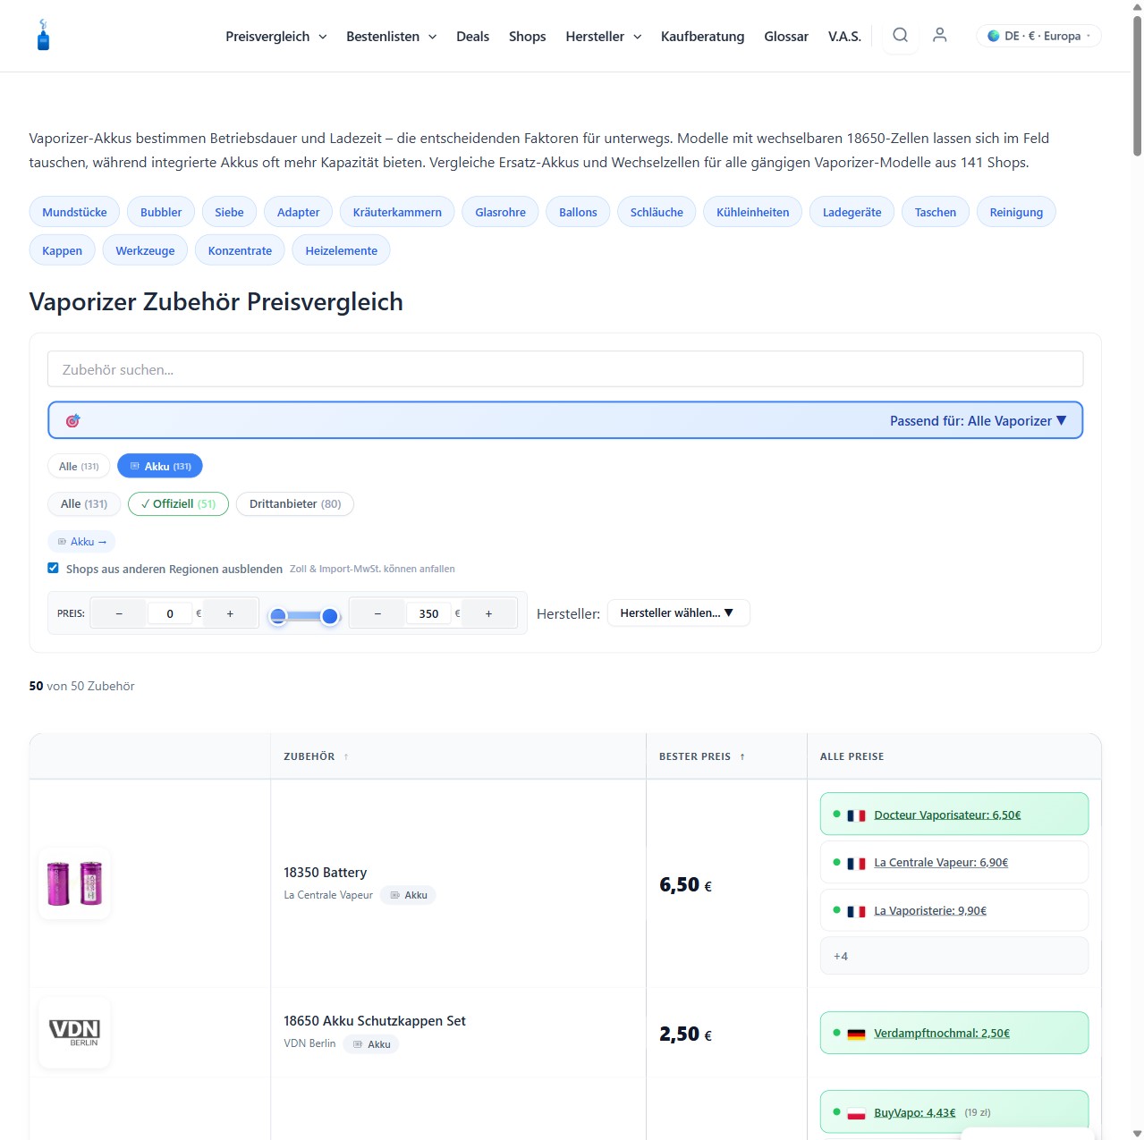Click the blue vaporizer site logo
Image resolution: width=1144 pixels, height=1140 pixels.
pos(43,36)
